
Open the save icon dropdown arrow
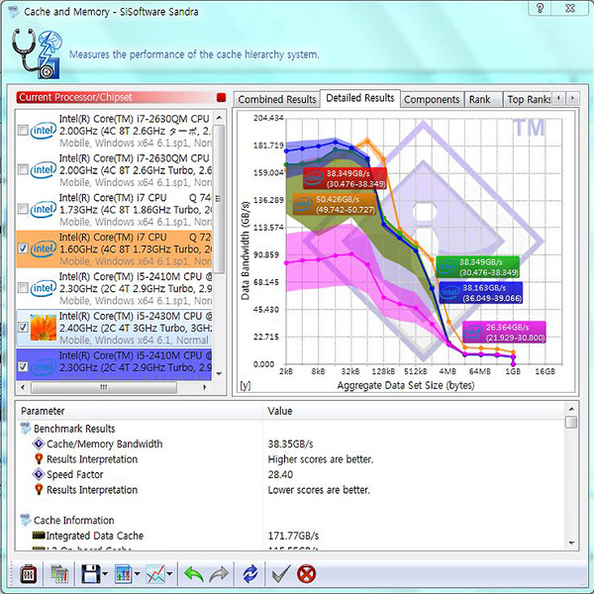(105, 574)
